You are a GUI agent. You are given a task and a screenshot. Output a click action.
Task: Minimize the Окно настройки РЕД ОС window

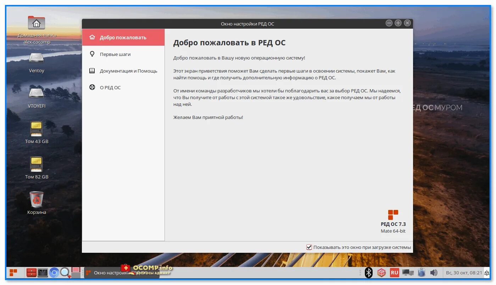pyautogui.click(x=389, y=23)
